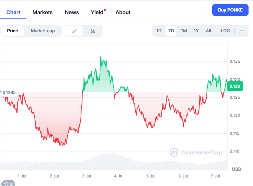Click the 3 Jul date axis label
Image resolution: width=253 pixels, height=186 pixels.
87,176
